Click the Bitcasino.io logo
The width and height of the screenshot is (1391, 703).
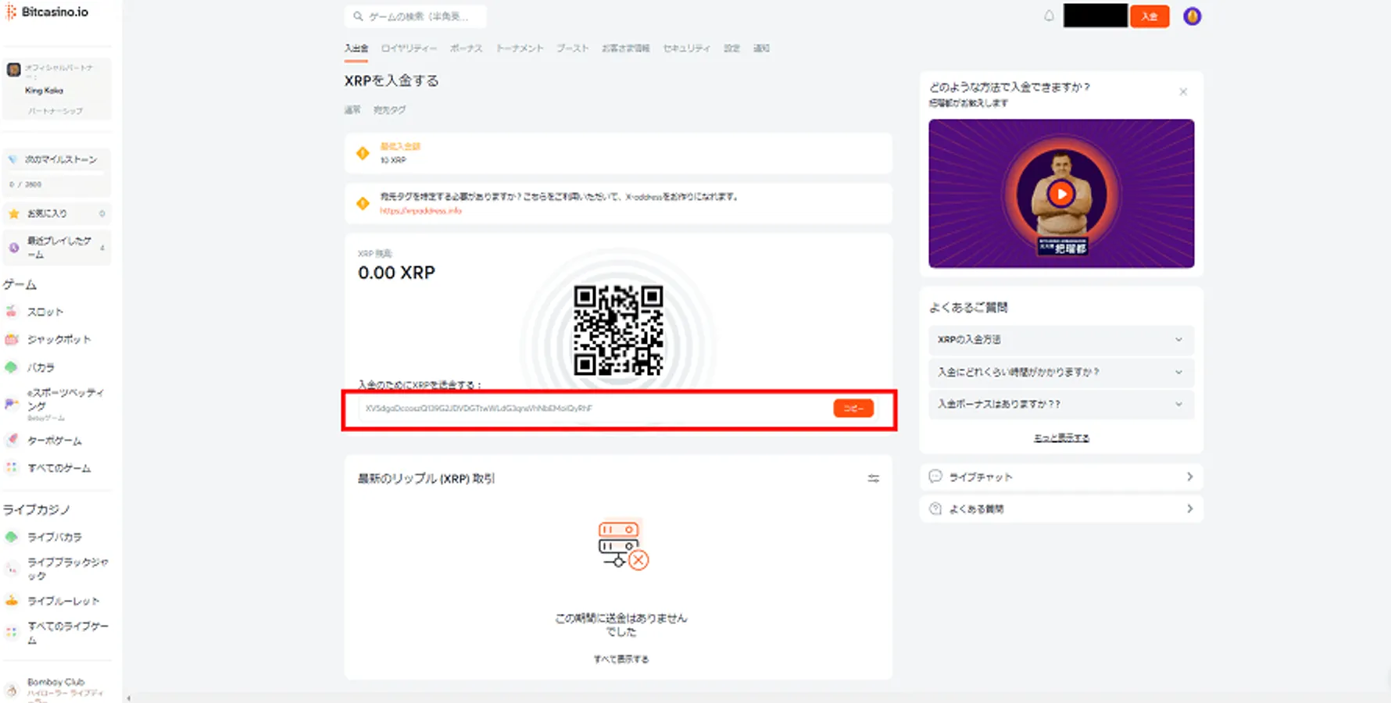(x=47, y=12)
